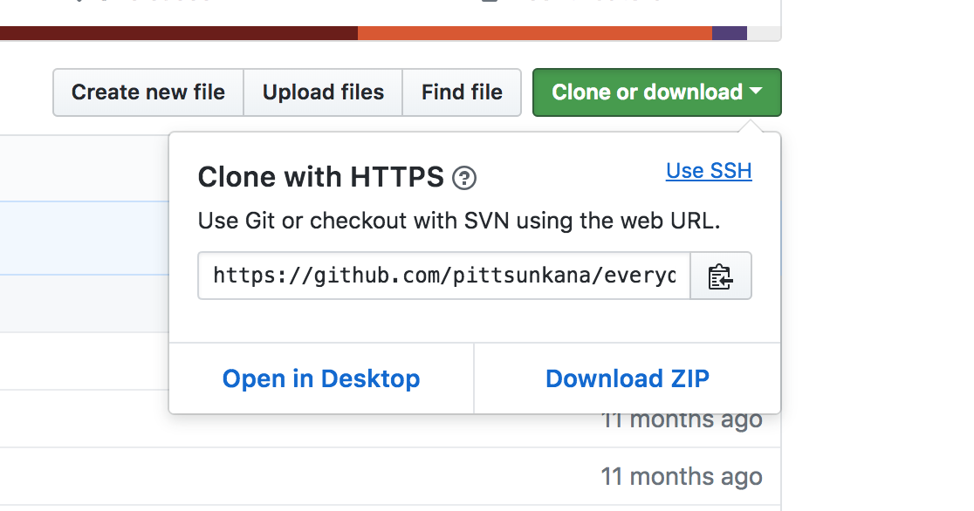This screenshot has height=511, width=974.
Task: Focus the HTTPS clone URL field
Action: tap(443, 276)
